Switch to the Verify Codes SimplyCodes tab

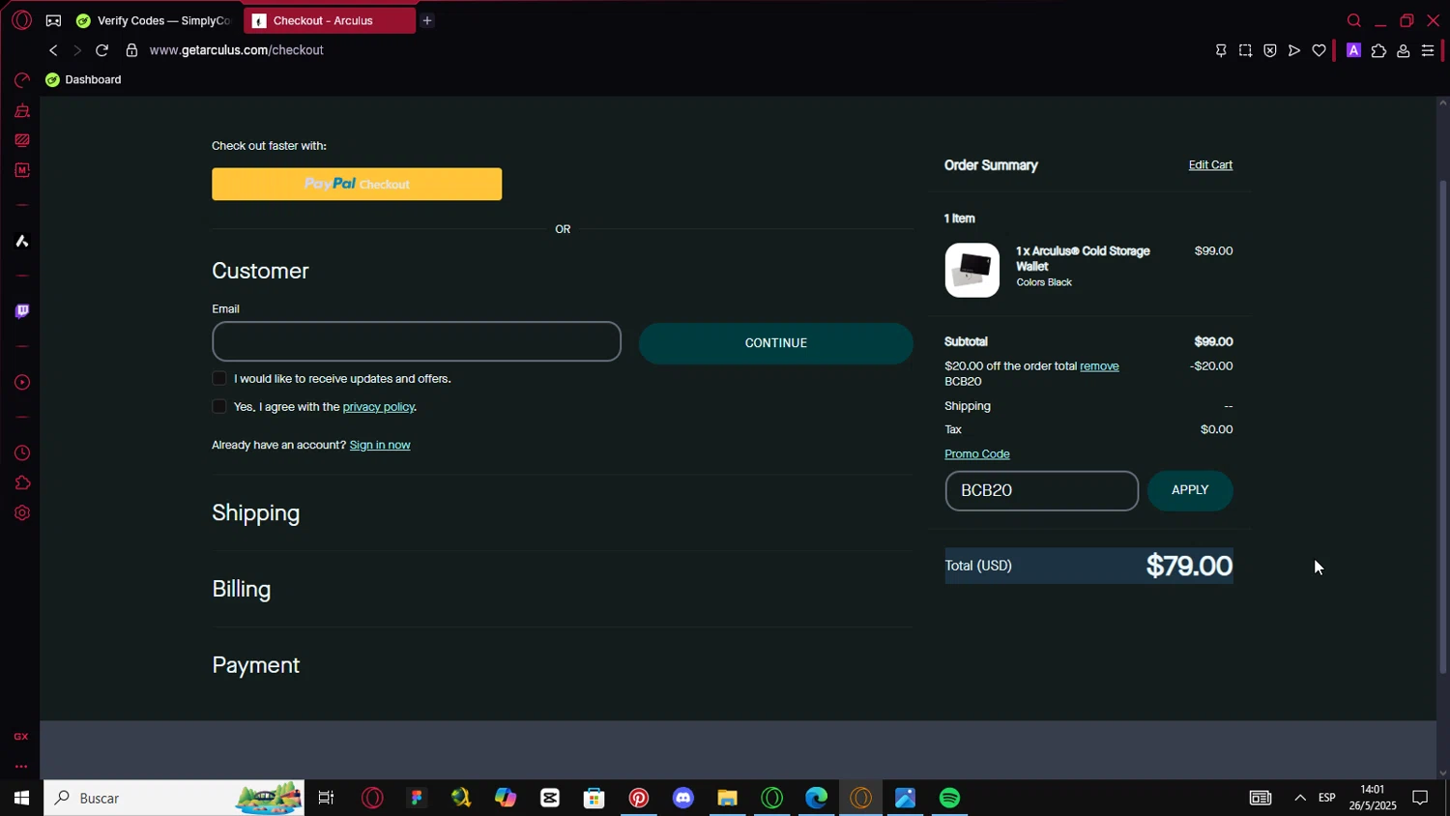(155, 20)
